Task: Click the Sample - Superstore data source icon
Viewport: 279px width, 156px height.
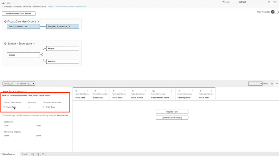Action: pyautogui.click(x=5, y=43)
